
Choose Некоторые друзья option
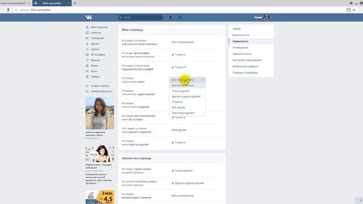[x=187, y=113]
